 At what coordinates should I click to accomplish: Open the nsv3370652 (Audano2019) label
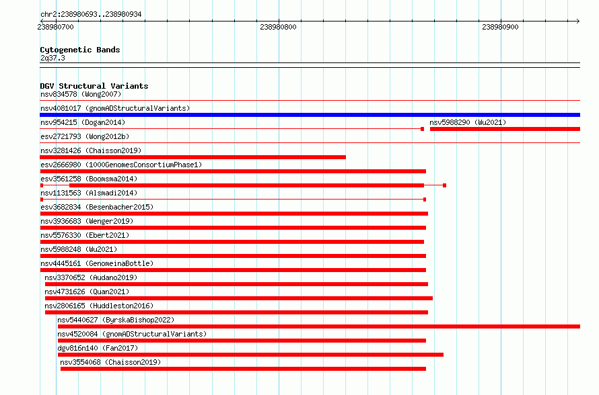point(91,277)
